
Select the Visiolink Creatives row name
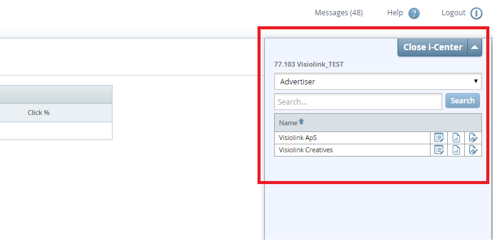point(306,150)
